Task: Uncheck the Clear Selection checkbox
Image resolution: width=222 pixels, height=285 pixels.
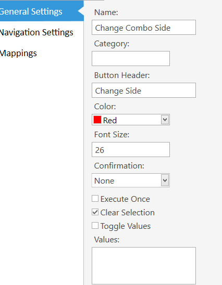Action: pyautogui.click(x=95, y=212)
